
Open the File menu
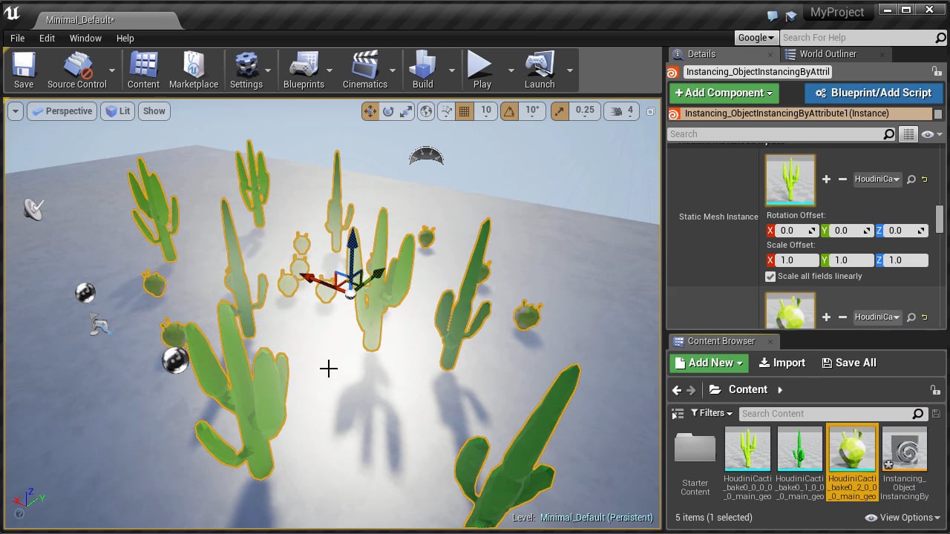[x=17, y=38]
